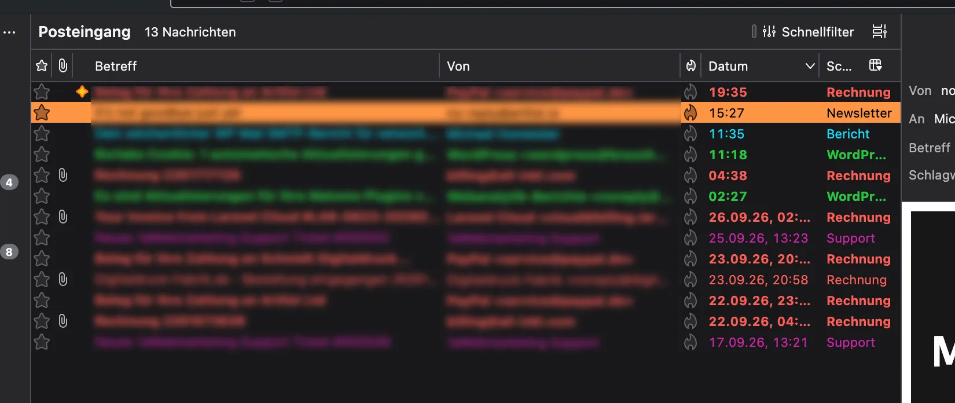
Task: Click the Rechnung tag on the 22.09.26, 04:... row
Action: [858, 321]
